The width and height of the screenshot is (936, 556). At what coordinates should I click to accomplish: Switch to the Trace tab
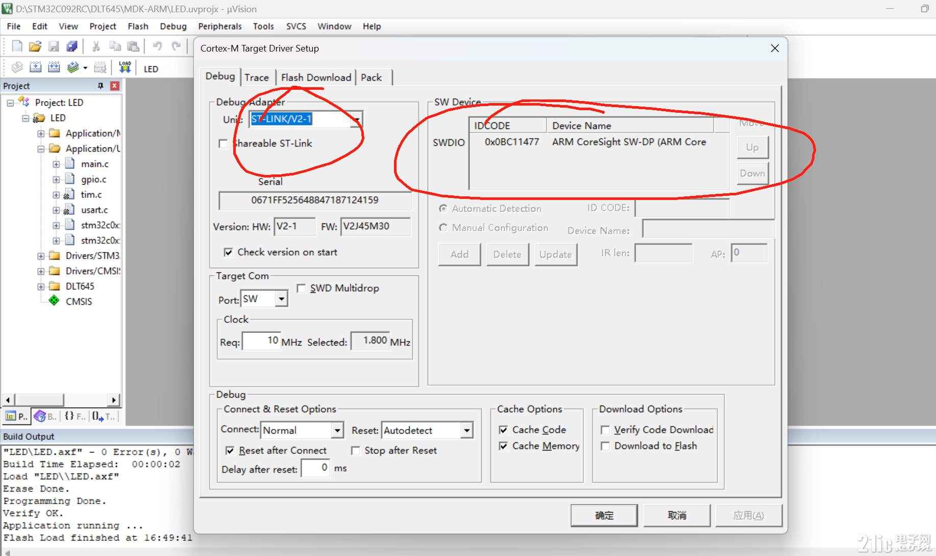[257, 78]
